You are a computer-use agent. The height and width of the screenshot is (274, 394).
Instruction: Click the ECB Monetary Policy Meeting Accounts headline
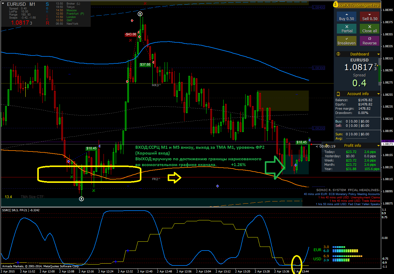point(342,194)
